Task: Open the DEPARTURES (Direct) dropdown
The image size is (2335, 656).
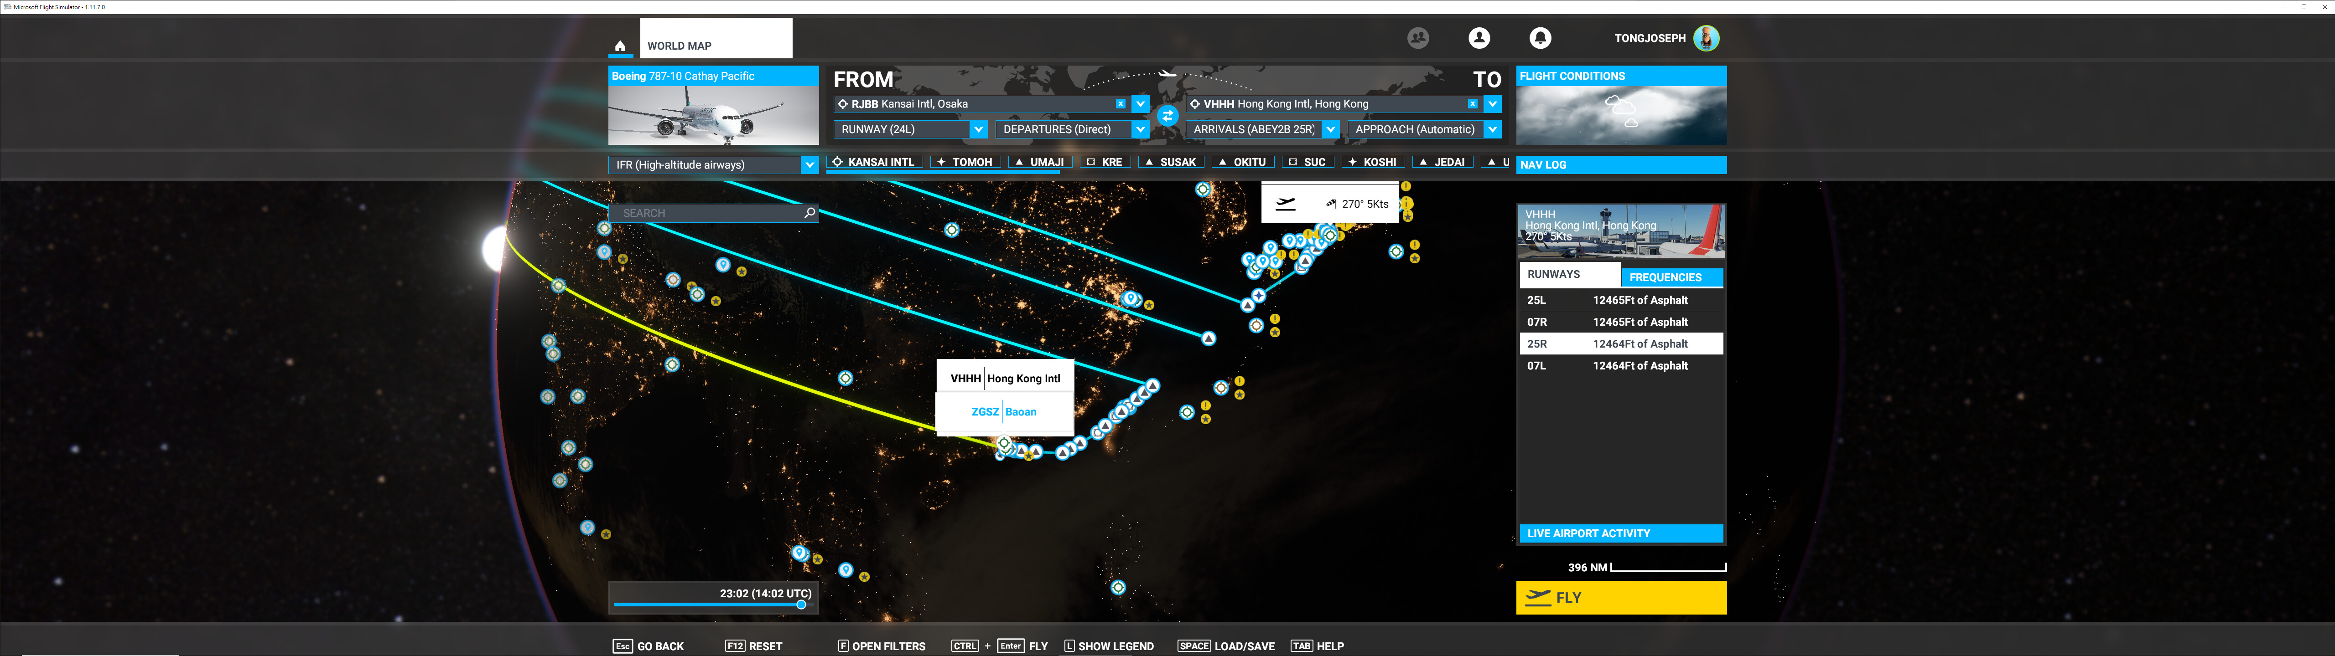Action: 1072,129
